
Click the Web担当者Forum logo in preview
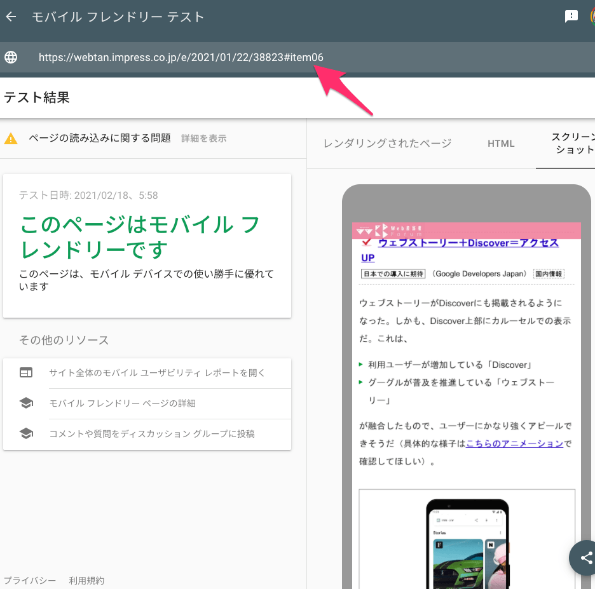tap(388, 230)
